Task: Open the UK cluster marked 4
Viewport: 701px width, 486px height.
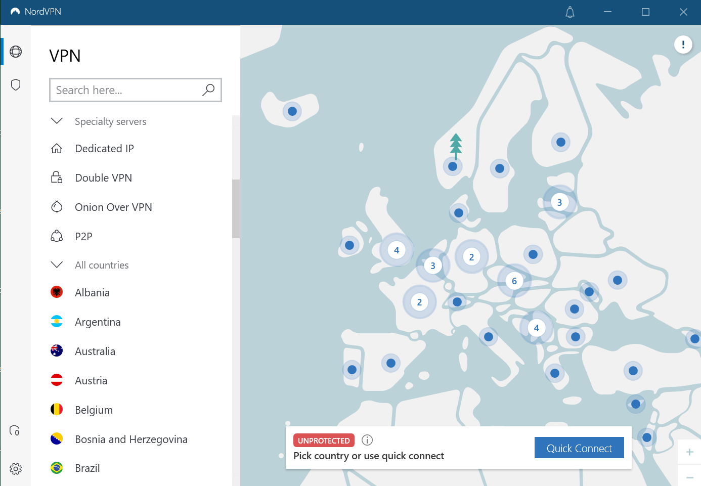Action: click(397, 250)
